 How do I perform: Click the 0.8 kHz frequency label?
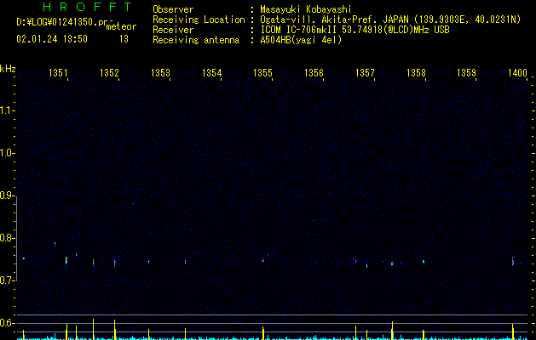point(7,238)
